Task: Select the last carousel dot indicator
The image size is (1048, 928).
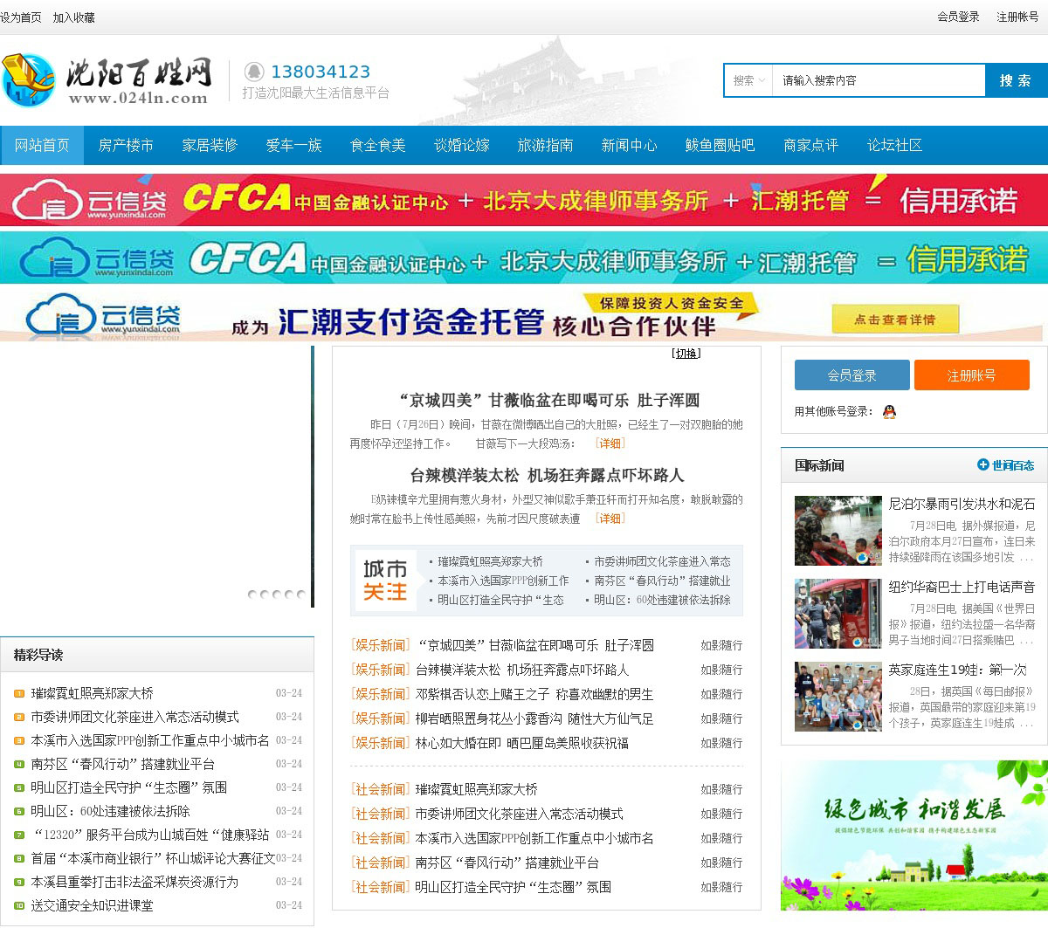Action: pyautogui.click(x=301, y=595)
